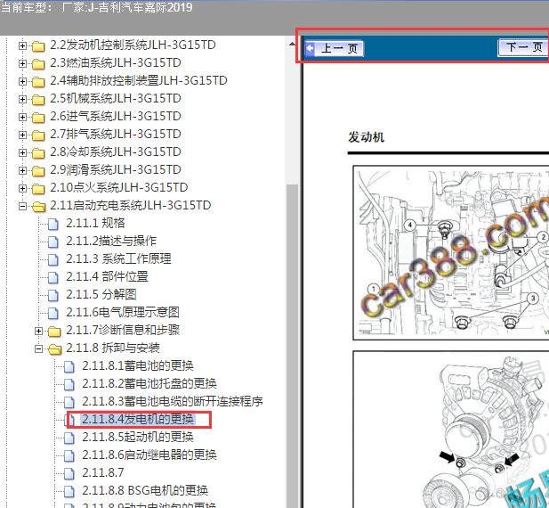The height and width of the screenshot is (508, 549).
Task: Click document icon of 2.11.8.8 BSG电机
Action: [69, 492]
